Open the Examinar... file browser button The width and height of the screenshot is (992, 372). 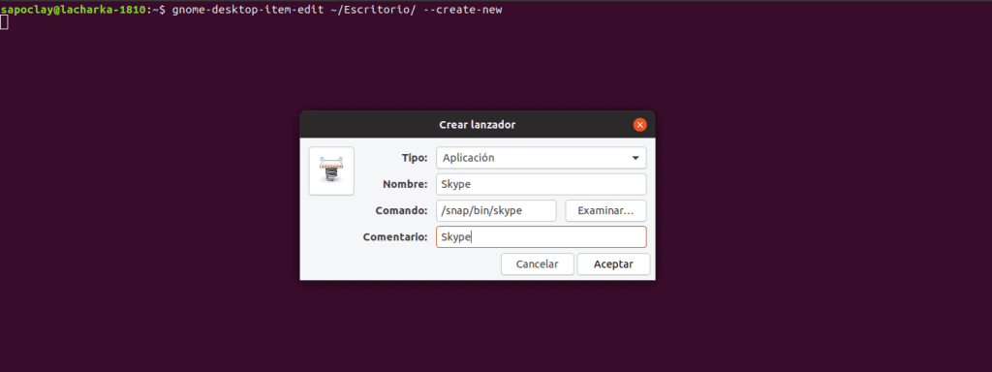coord(605,210)
